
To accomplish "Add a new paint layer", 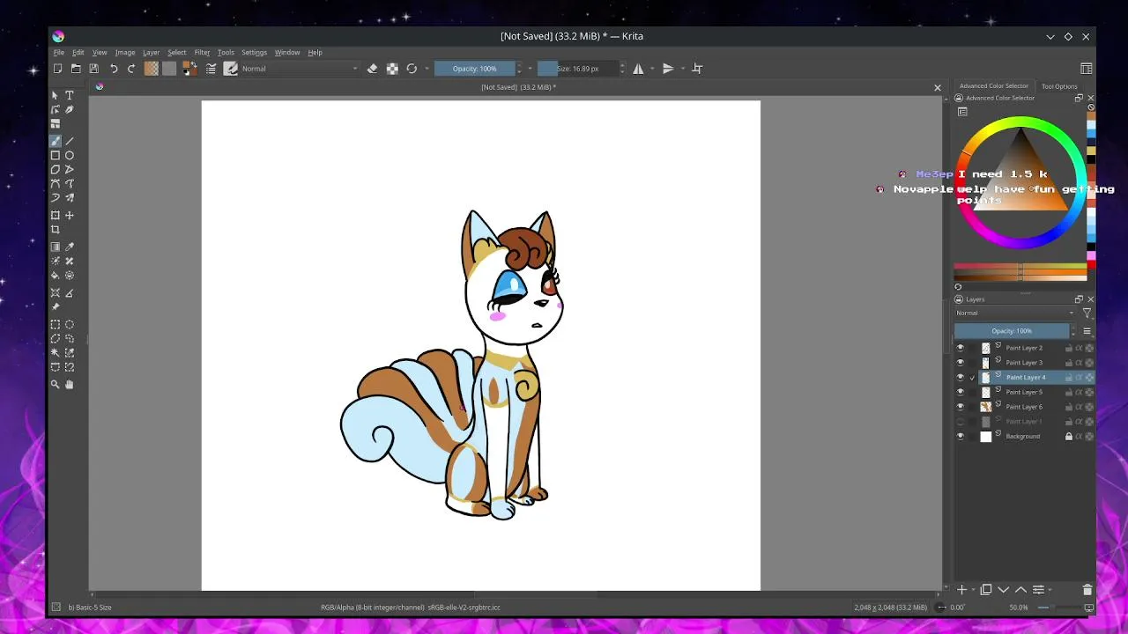I will tap(961, 590).
